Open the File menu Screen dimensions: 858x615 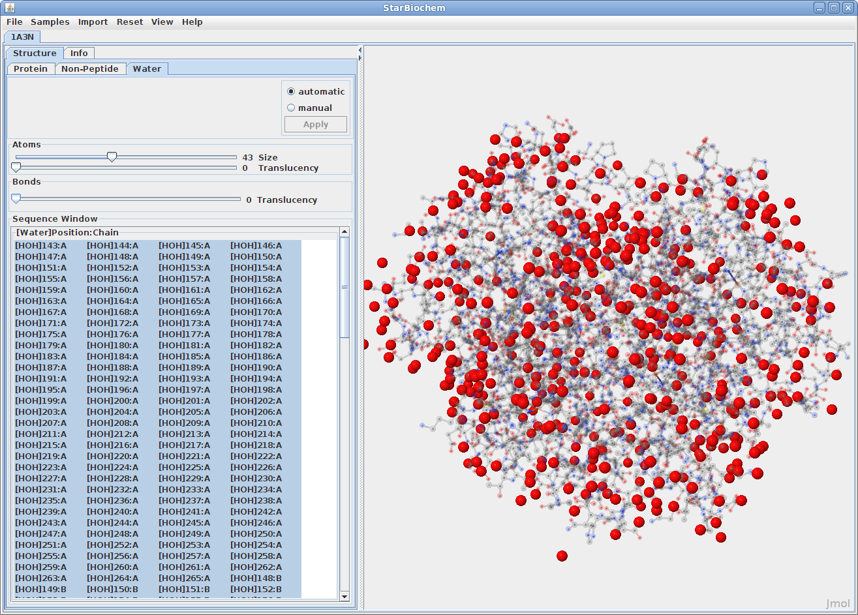click(x=14, y=22)
